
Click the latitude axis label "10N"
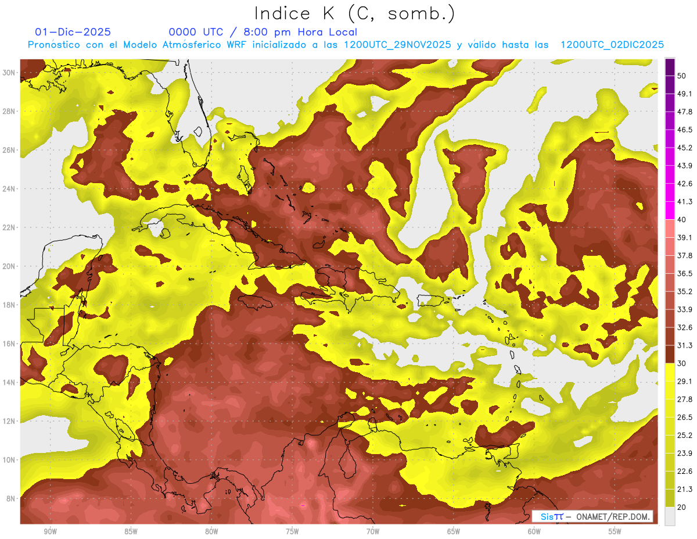(x=9, y=460)
